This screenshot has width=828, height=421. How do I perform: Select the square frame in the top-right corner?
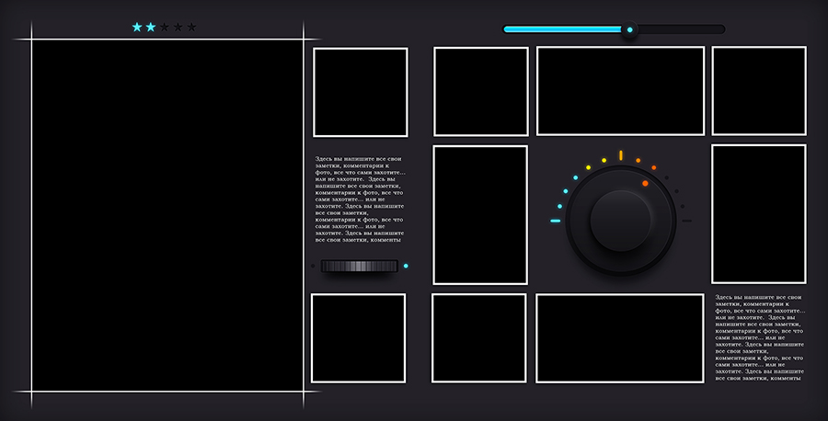click(759, 91)
